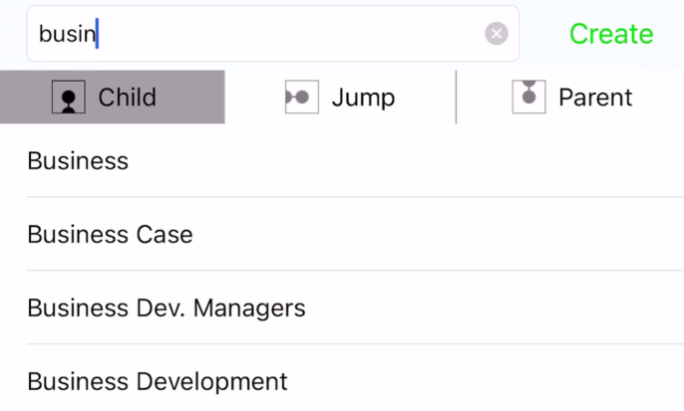Select the Child relation tab label

click(x=127, y=98)
